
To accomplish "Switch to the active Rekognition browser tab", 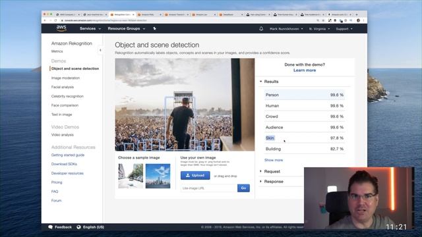I will tap(122, 14).
